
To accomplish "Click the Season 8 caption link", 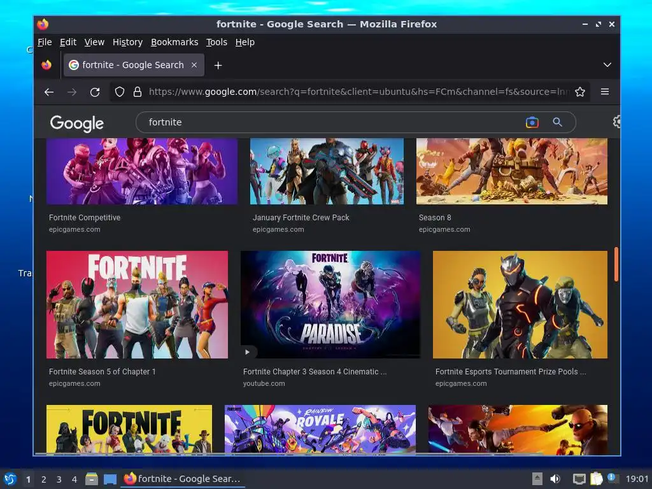I will (x=435, y=218).
